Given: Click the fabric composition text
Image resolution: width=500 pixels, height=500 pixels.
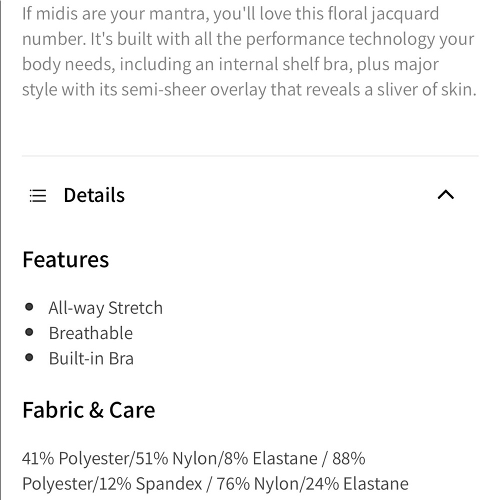Looking at the screenshot, I should tap(214, 470).
